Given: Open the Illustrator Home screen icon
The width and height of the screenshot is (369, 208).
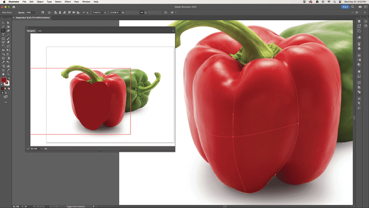Looking at the screenshot, I should [14, 7].
